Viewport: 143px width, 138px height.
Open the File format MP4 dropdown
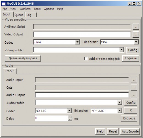pos(136,42)
